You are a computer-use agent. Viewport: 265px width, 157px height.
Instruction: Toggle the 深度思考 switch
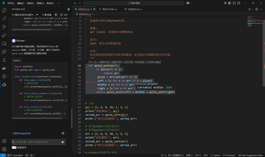(x=14, y=148)
